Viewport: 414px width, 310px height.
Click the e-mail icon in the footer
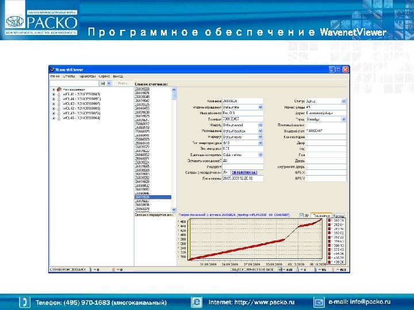[319, 302]
